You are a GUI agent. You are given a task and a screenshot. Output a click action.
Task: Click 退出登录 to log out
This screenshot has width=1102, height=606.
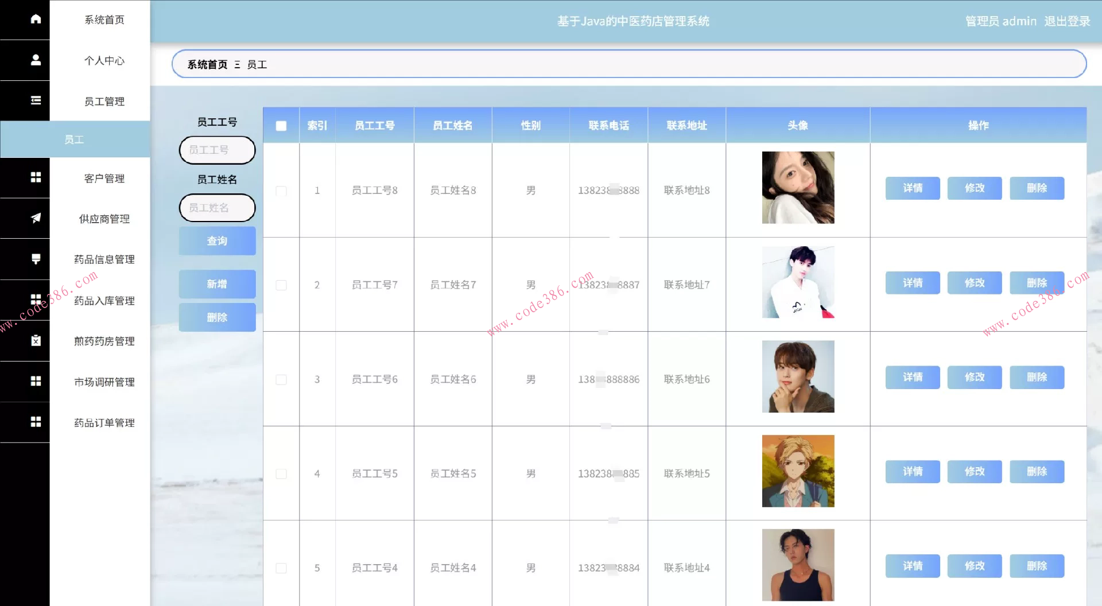pyautogui.click(x=1067, y=21)
